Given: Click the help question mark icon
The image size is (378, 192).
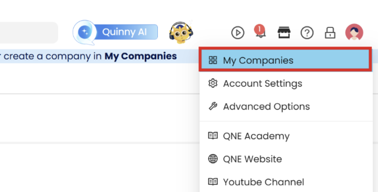Looking at the screenshot, I should 307,33.
